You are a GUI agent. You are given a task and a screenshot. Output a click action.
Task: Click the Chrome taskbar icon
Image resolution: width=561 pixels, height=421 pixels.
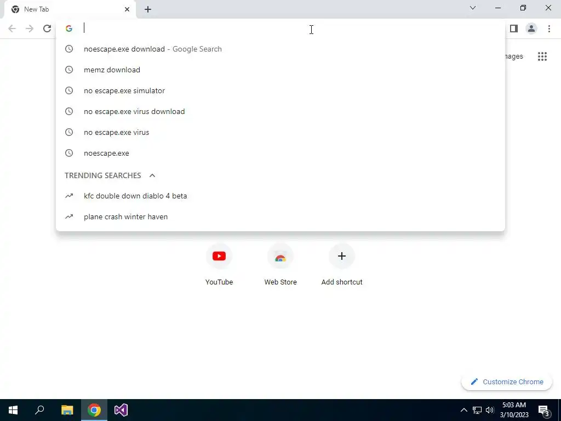(94, 410)
